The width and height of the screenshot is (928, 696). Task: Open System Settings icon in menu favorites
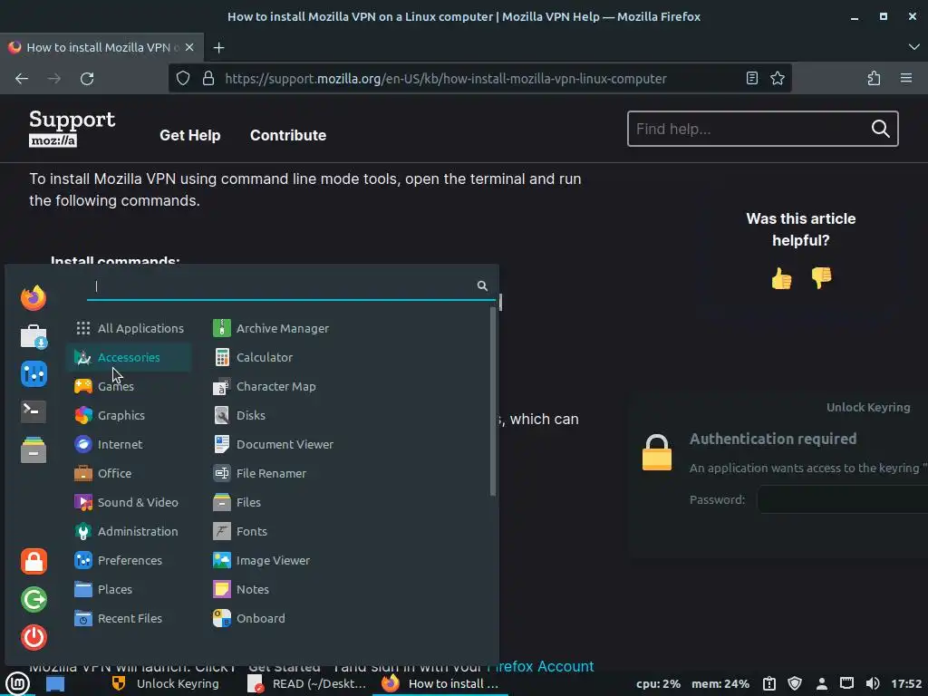click(34, 374)
